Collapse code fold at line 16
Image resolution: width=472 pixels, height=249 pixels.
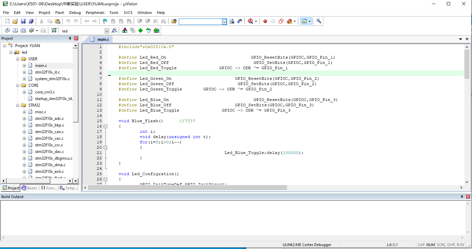click(105, 126)
